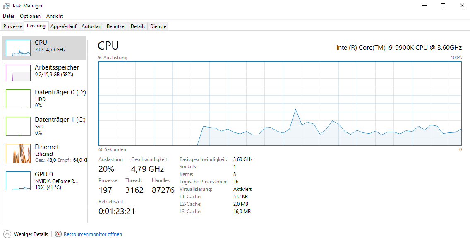Click the L3-Cache value 16,0 MB
The width and height of the screenshot is (470, 243).
tap(242, 212)
